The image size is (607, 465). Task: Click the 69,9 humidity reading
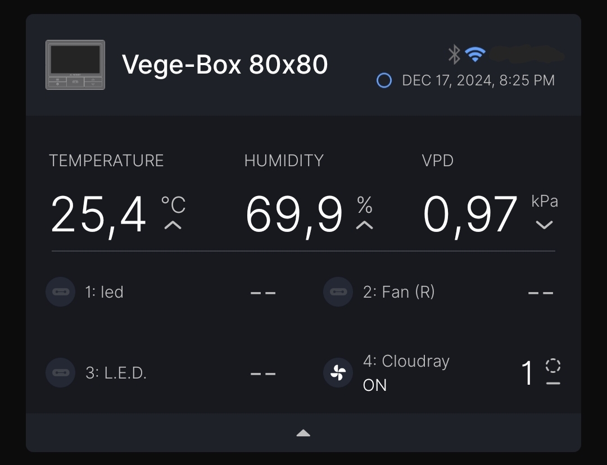click(294, 215)
